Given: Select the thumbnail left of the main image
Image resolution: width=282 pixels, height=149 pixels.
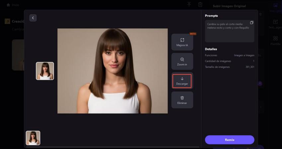Looking at the screenshot, I should (x=45, y=71).
